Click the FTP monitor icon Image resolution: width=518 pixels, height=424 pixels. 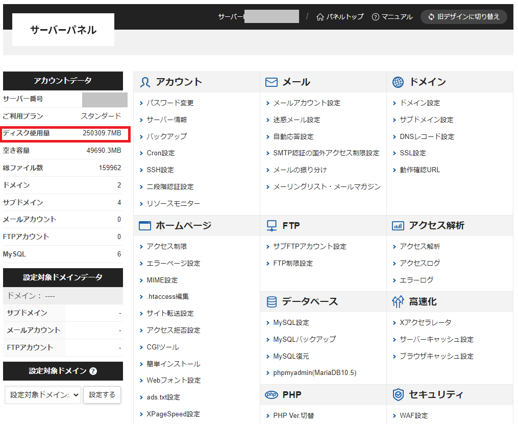click(x=271, y=226)
